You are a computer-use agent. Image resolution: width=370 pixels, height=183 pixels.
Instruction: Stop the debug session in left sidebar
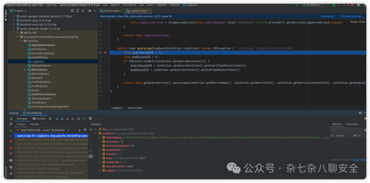[11, 141]
